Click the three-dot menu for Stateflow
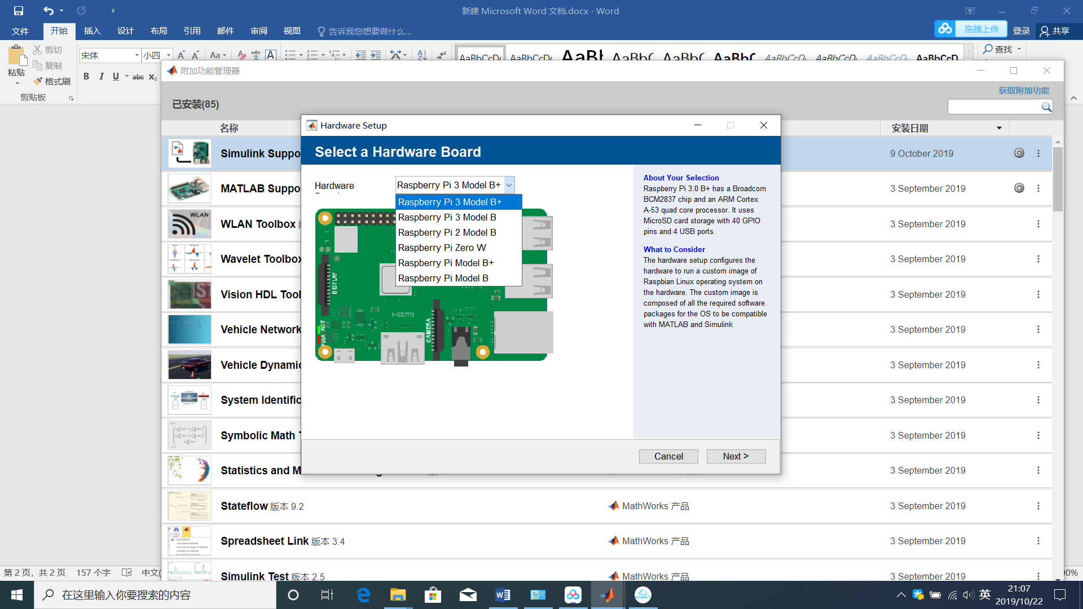Image resolution: width=1083 pixels, height=609 pixels. point(1038,506)
